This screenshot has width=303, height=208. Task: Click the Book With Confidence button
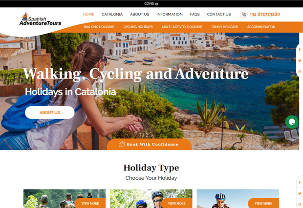pyautogui.click(x=149, y=144)
